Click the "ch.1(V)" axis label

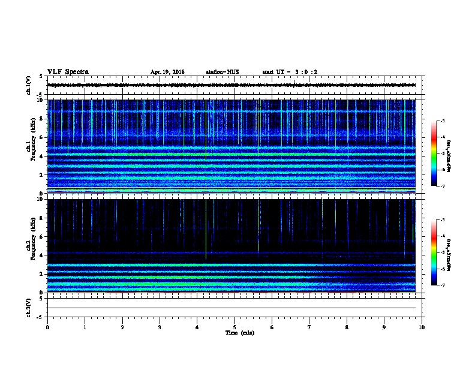pos(28,85)
